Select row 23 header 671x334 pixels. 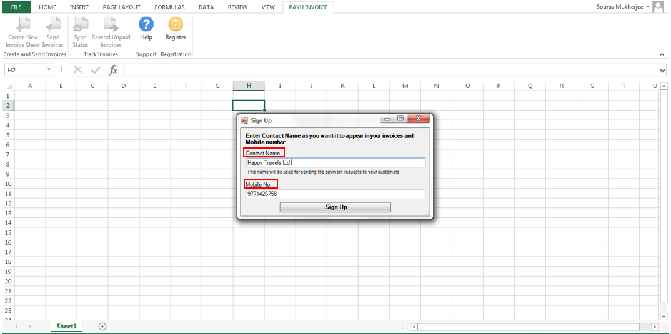click(x=7, y=311)
